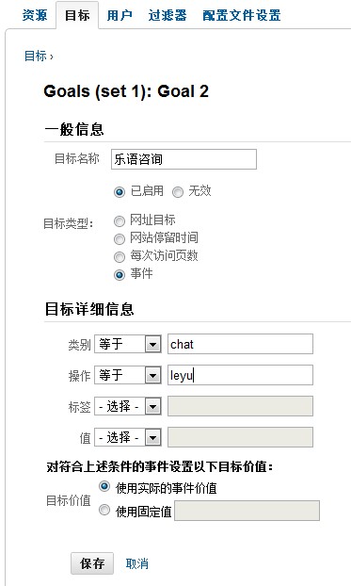This screenshot has height=586, width=351.
Task: Select the 已启用 radio button
Action: [x=120, y=192]
